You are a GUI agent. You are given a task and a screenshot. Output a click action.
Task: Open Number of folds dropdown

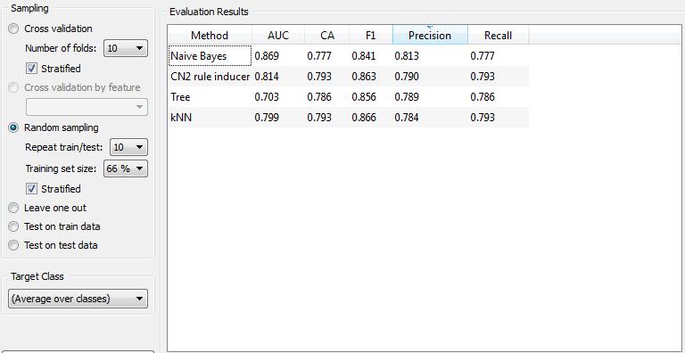pyautogui.click(x=126, y=48)
